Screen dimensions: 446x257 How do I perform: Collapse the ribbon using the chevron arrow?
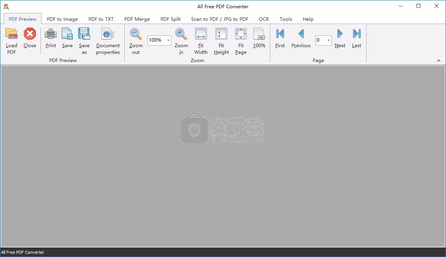(439, 61)
